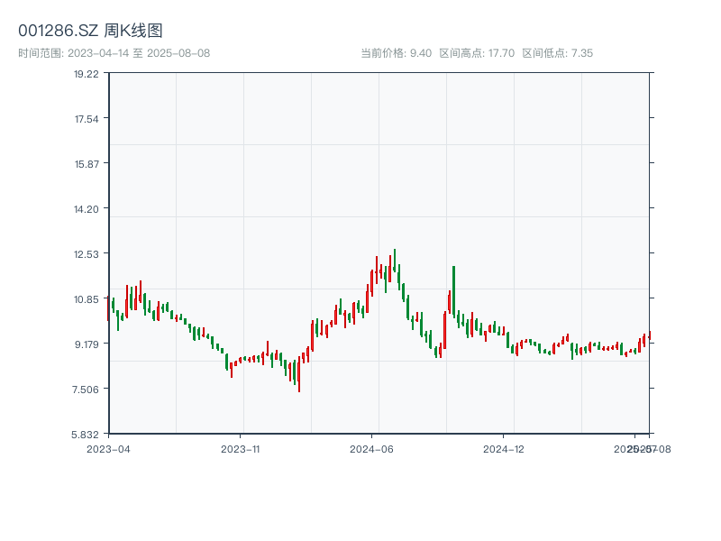Click the 2024-06 x-axis date label
This screenshot has height=541, width=721.
coord(372,448)
